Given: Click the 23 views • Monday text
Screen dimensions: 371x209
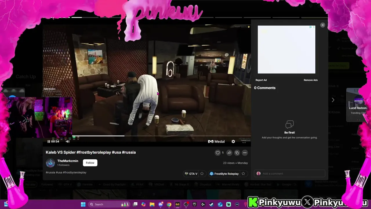Looking at the screenshot, I should coord(235,163).
